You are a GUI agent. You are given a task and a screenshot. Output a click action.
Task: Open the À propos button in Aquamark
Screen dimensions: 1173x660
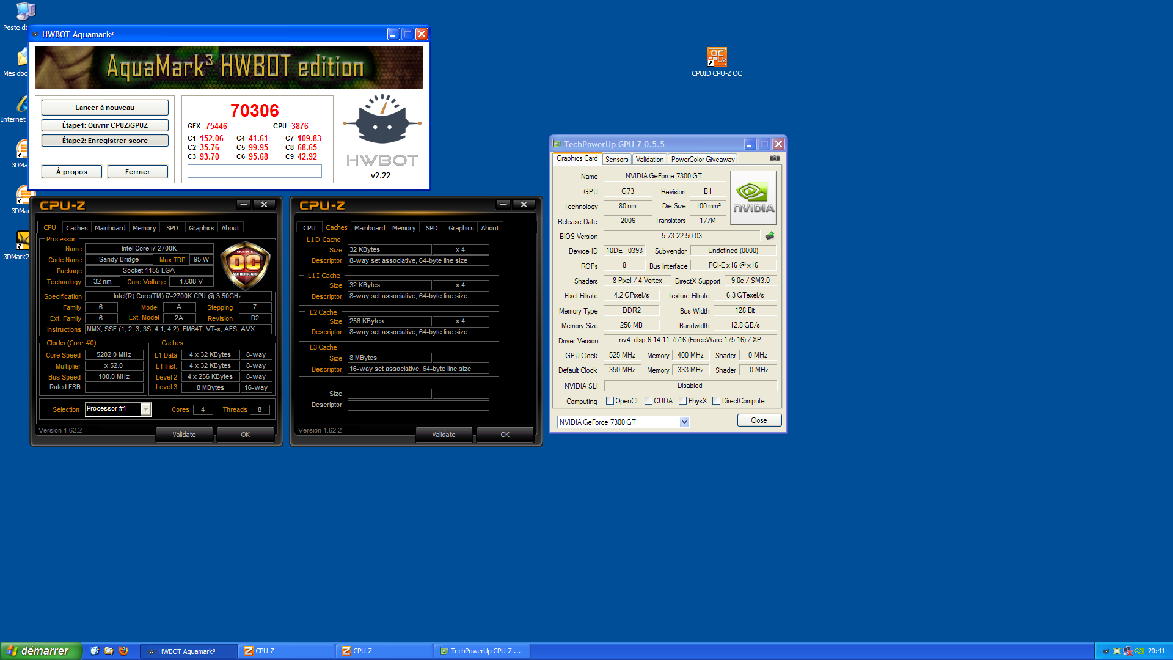[71, 172]
